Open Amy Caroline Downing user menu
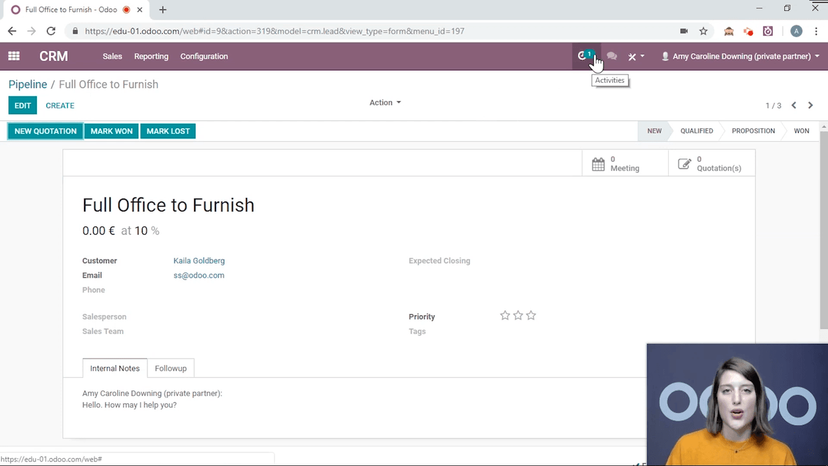Viewport: 828px width, 466px height. click(x=740, y=56)
